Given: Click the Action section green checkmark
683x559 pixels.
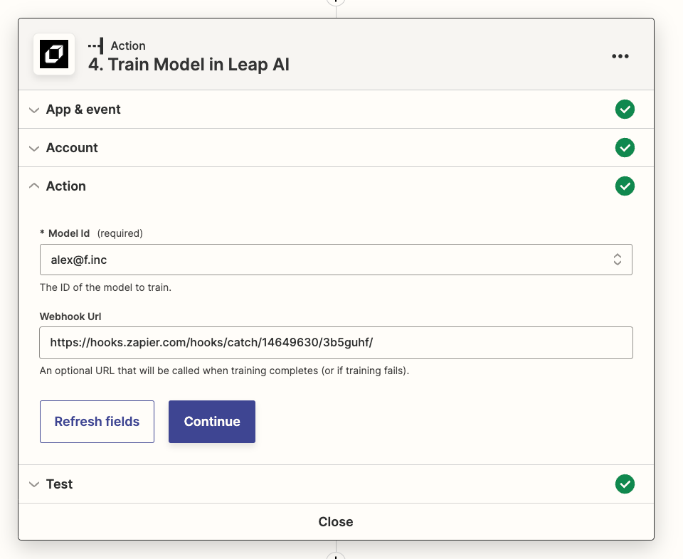Looking at the screenshot, I should pyautogui.click(x=625, y=186).
